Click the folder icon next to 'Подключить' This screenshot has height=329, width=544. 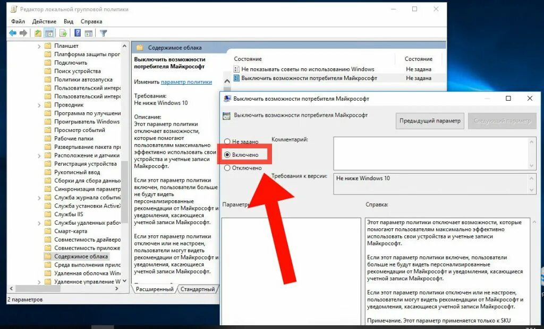[48, 63]
